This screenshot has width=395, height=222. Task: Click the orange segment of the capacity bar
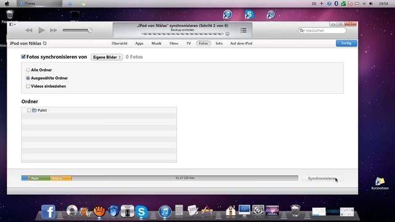61,178
